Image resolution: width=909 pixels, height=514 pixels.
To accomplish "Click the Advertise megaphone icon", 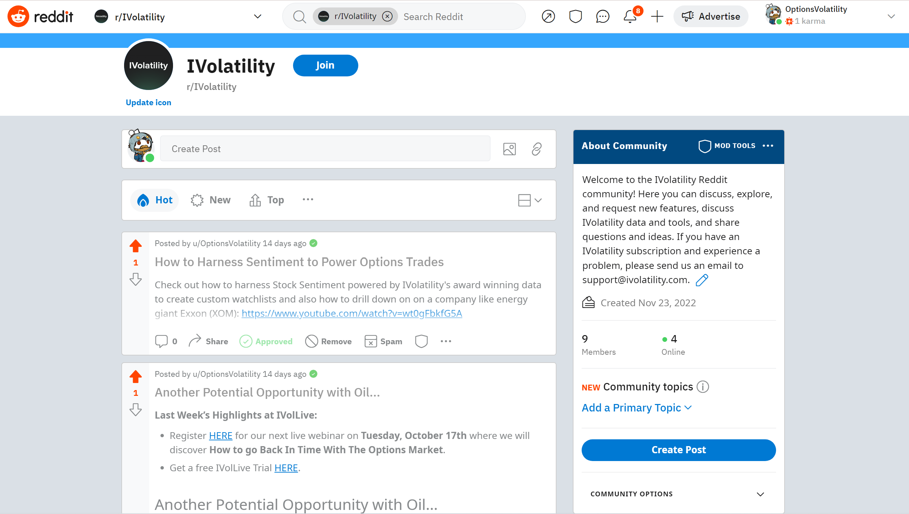I will coord(687,17).
